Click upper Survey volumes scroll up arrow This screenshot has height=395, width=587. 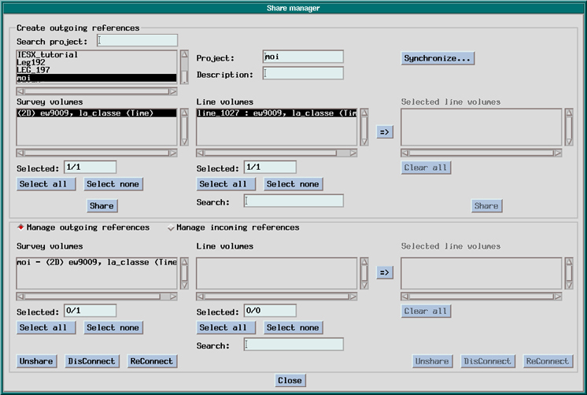tap(185, 113)
